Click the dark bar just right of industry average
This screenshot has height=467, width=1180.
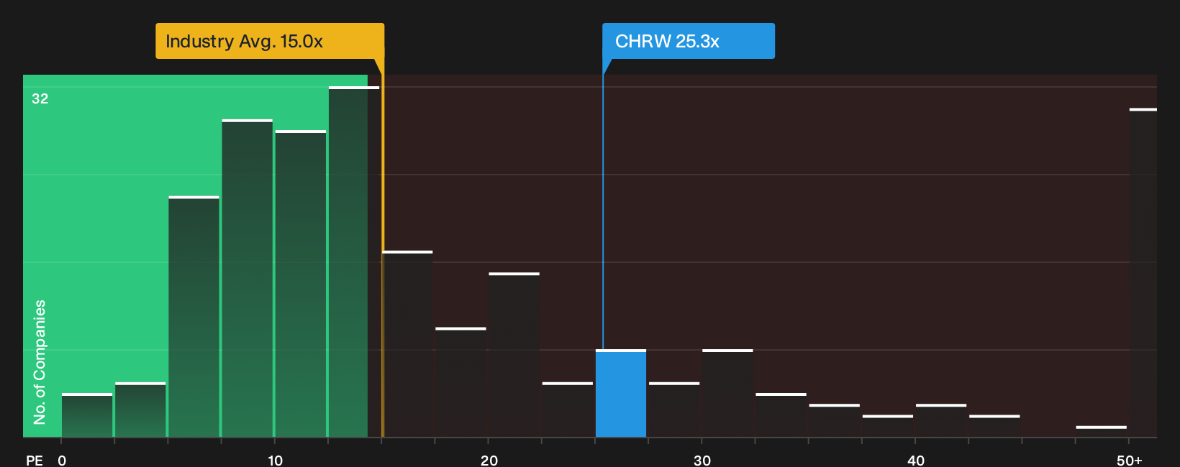[407, 345]
